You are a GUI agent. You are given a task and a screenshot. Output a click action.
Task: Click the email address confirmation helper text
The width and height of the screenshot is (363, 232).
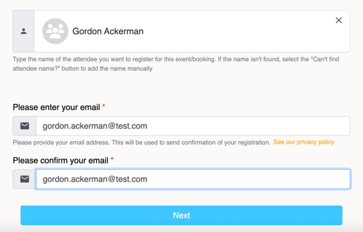[141, 142]
